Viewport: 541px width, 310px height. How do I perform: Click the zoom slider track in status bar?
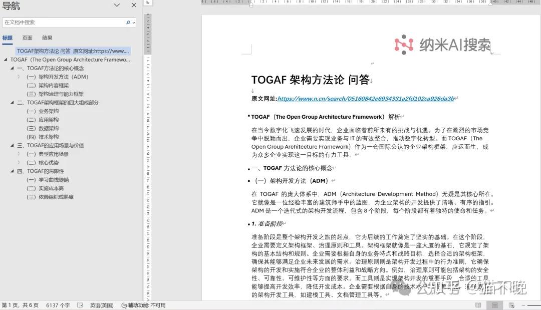[x=534, y=305]
